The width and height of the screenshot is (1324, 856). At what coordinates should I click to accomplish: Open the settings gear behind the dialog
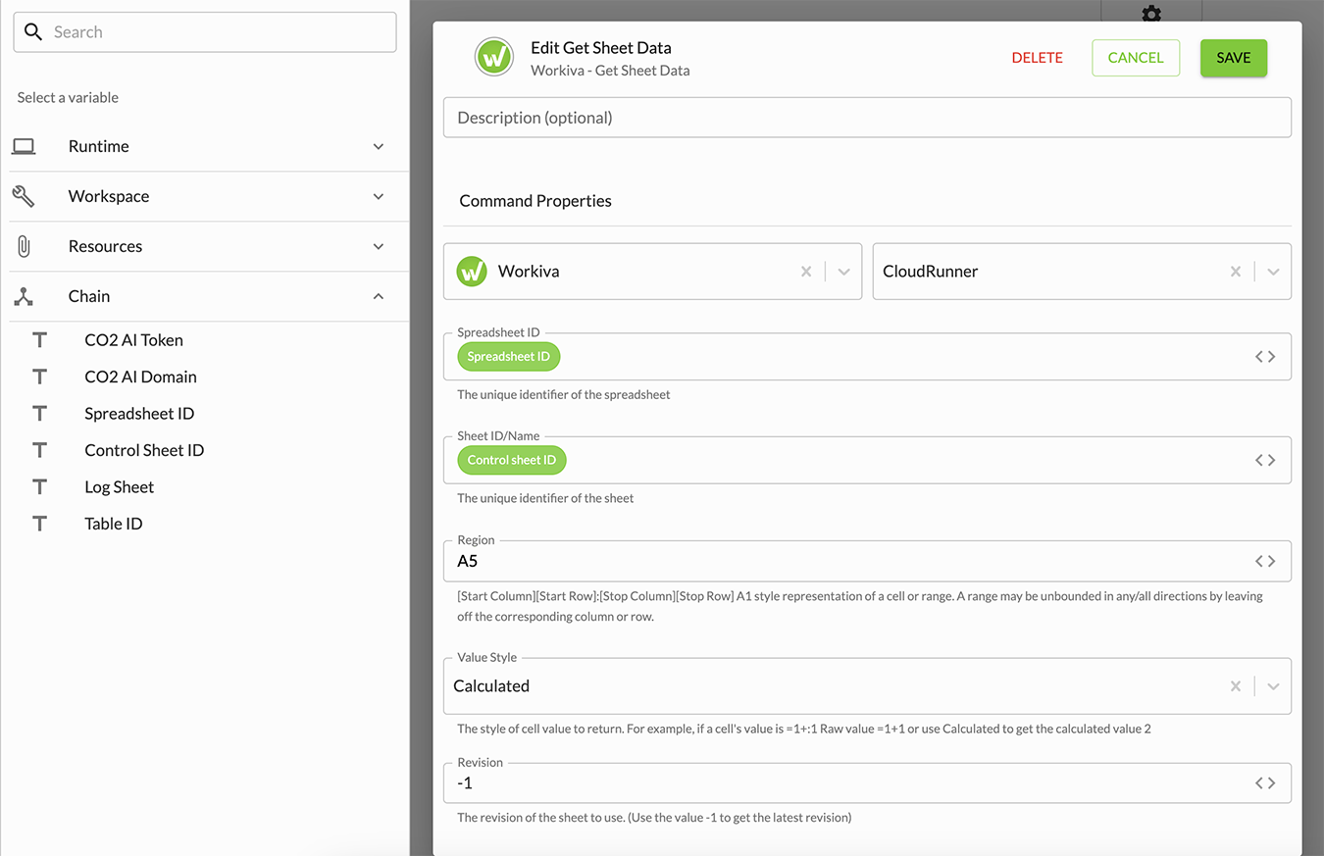point(1151,13)
